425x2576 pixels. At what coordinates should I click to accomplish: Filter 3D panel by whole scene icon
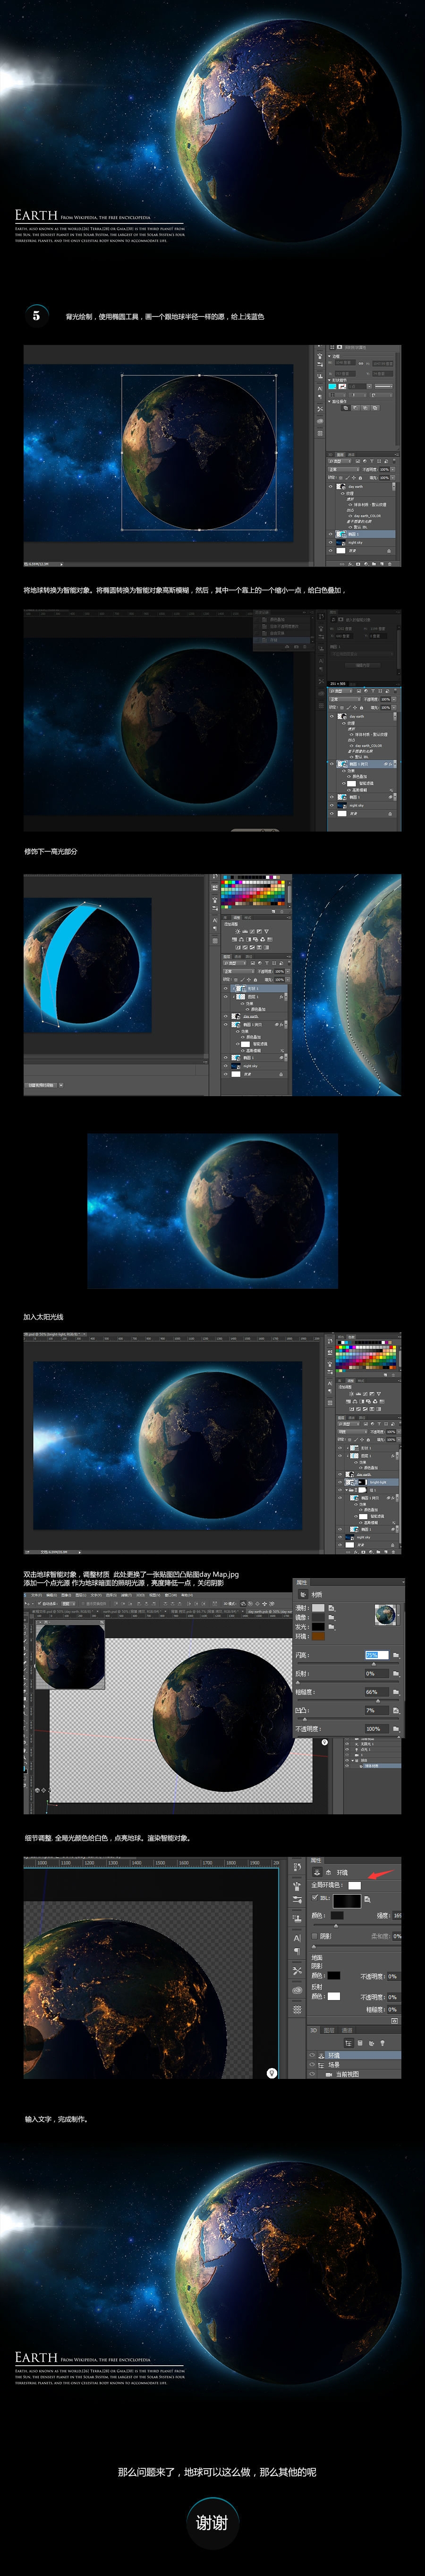pos(350,2043)
